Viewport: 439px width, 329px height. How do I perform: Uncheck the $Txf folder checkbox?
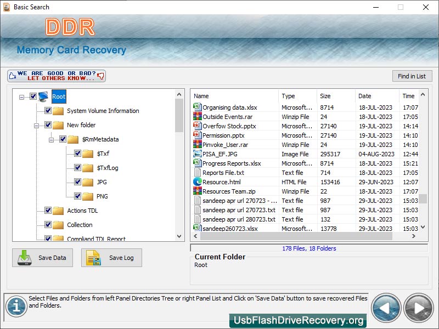pyautogui.click(x=77, y=154)
